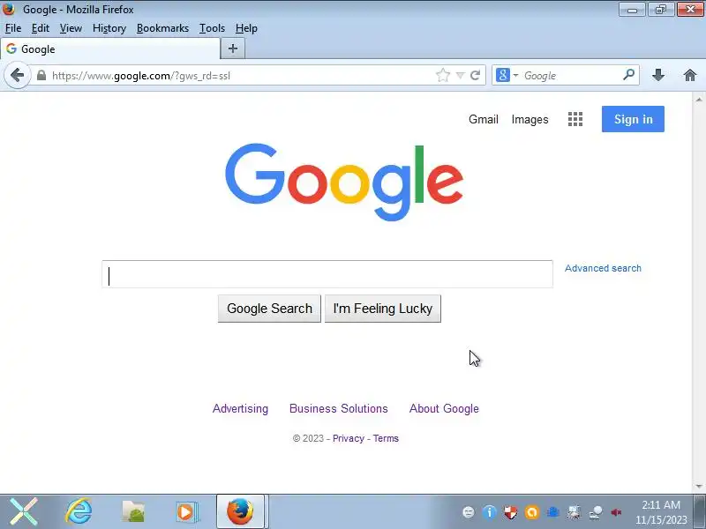Click the network tray icon
The width and height of the screenshot is (706, 529).
[x=596, y=512]
